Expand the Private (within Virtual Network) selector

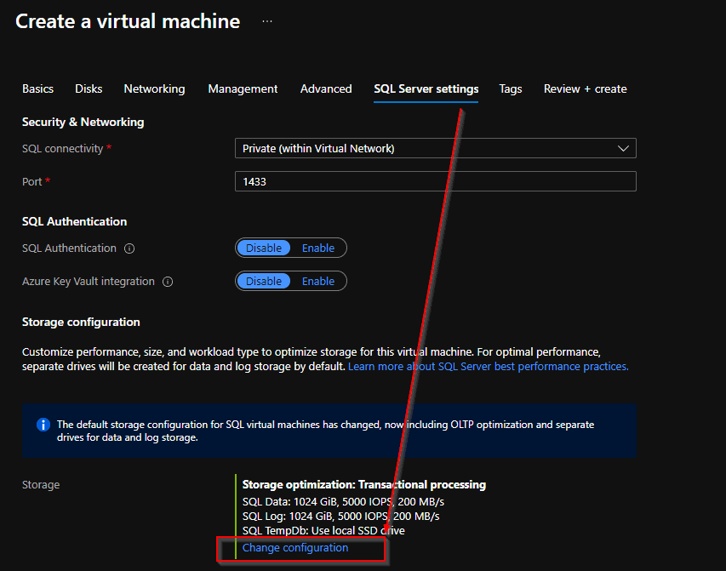[435, 148]
